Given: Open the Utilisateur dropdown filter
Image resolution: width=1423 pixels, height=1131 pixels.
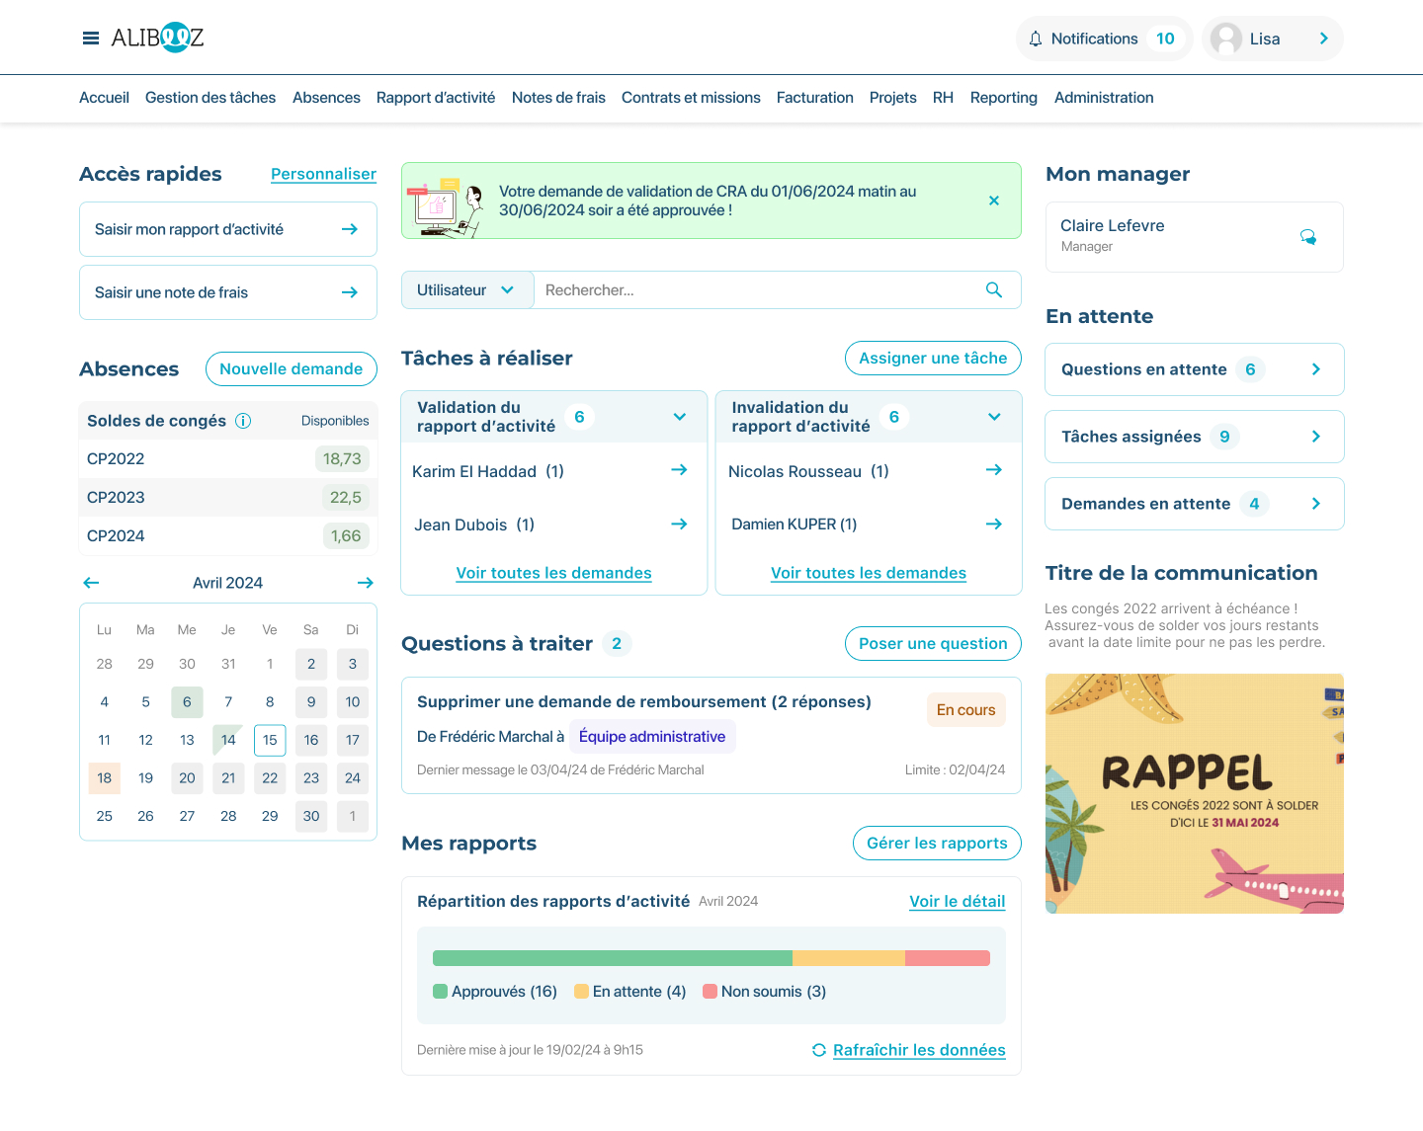Looking at the screenshot, I should click(x=467, y=290).
